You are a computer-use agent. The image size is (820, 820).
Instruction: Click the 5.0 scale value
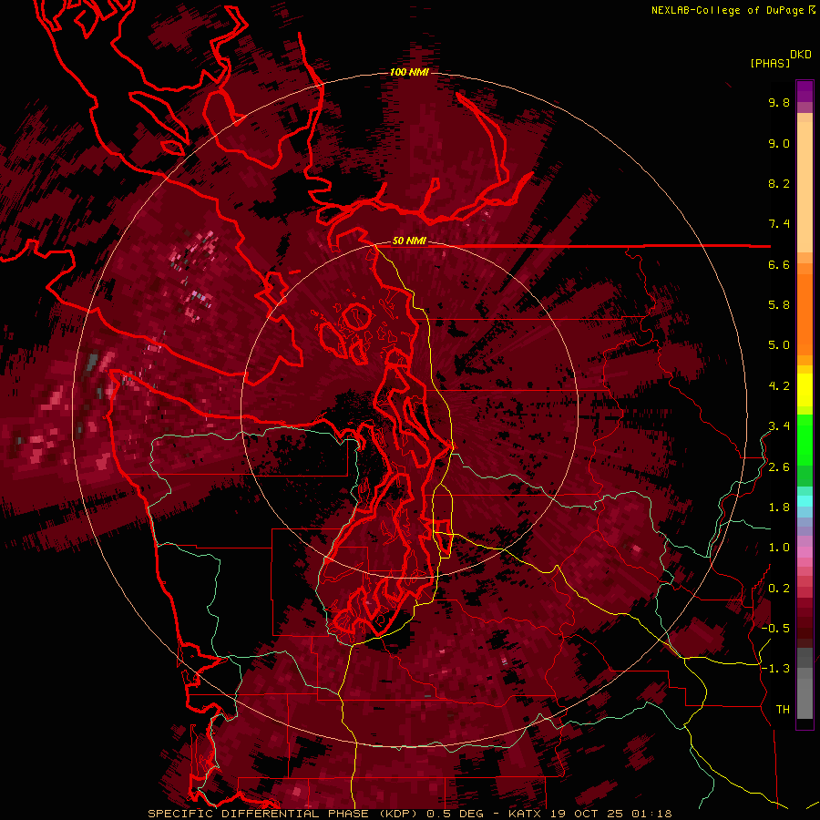click(779, 345)
